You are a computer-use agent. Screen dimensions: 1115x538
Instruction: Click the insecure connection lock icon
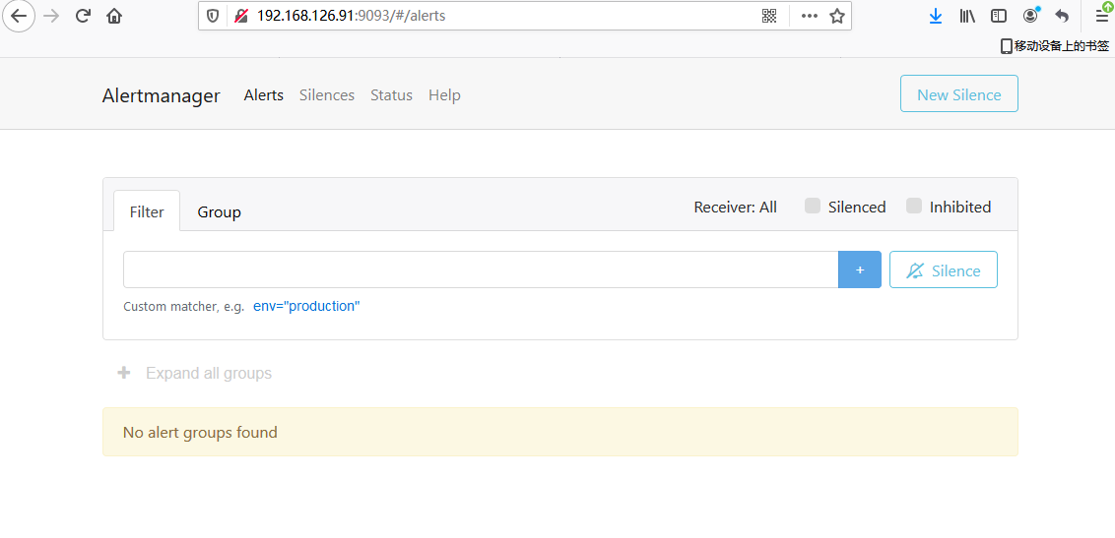(x=241, y=16)
